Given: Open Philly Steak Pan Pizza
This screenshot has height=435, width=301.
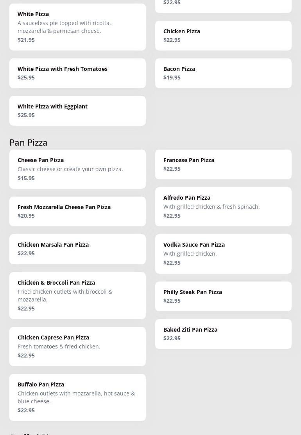Looking at the screenshot, I should coord(223,296).
